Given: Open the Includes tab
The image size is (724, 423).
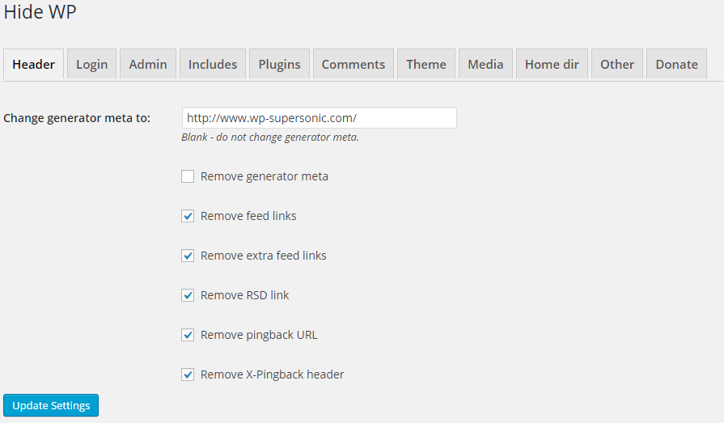Looking at the screenshot, I should click(213, 64).
